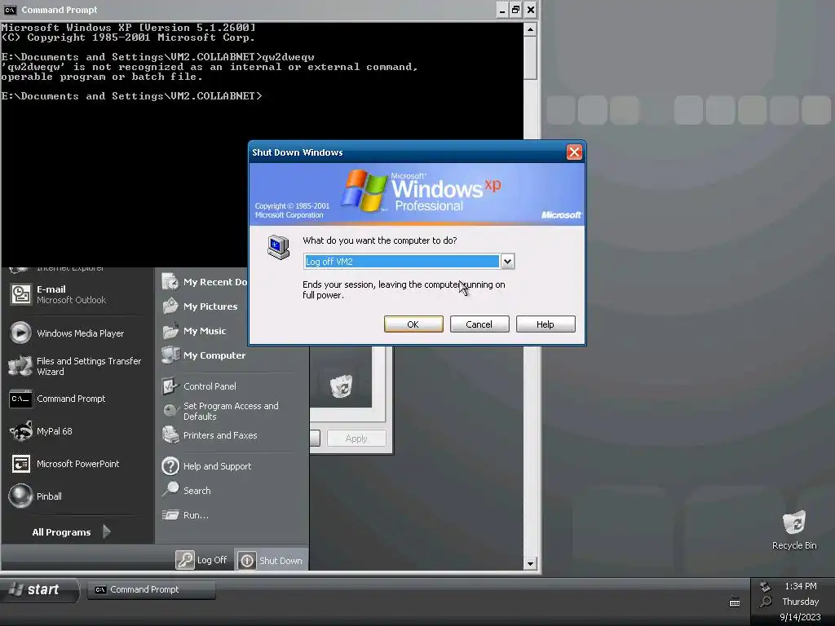Image resolution: width=835 pixels, height=626 pixels.
Task: Click the Command Prompt scrollbar thumb
Action: click(x=530, y=58)
